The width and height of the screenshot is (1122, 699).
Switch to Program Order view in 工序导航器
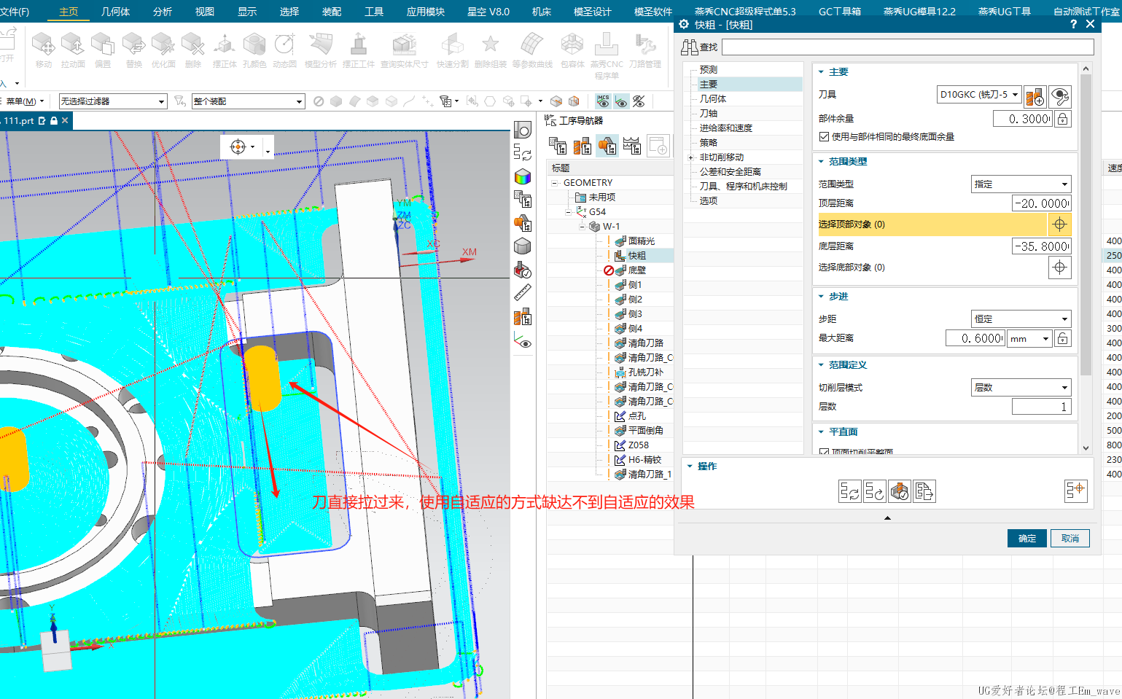tap(558, 146)
